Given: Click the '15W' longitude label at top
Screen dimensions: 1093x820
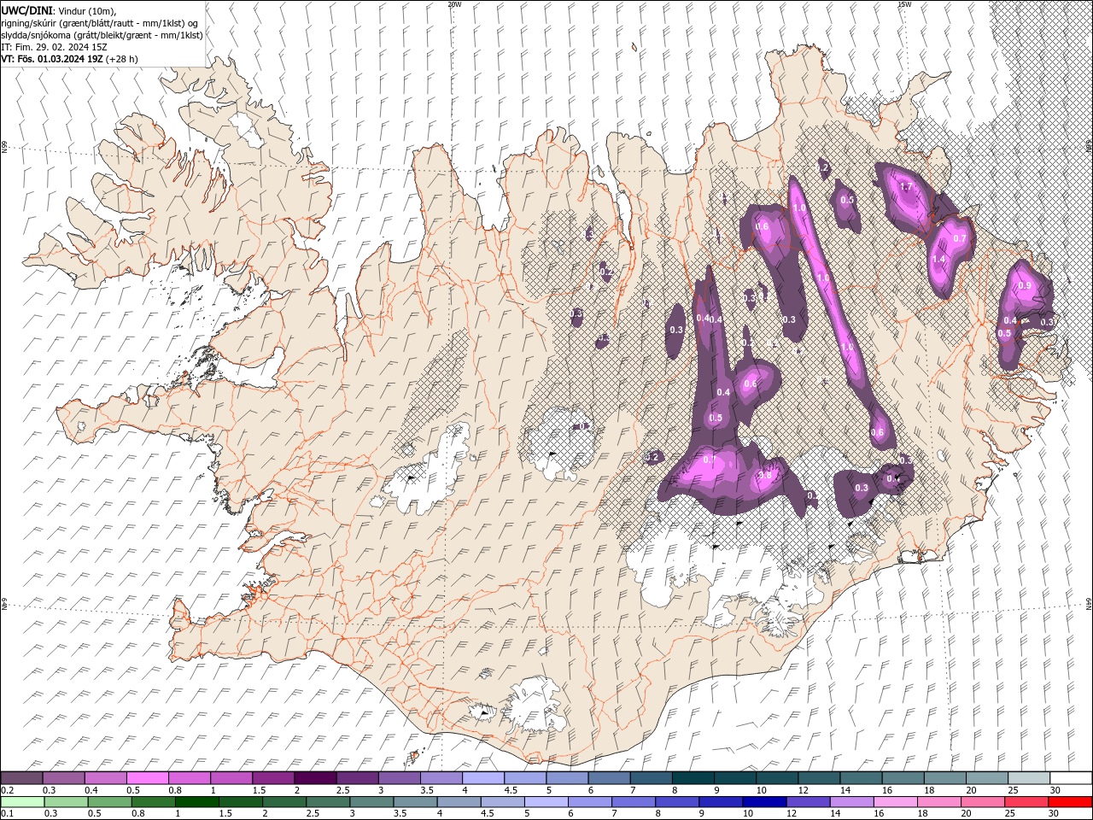Looking at the screenshot, I should tap(904, 4).
